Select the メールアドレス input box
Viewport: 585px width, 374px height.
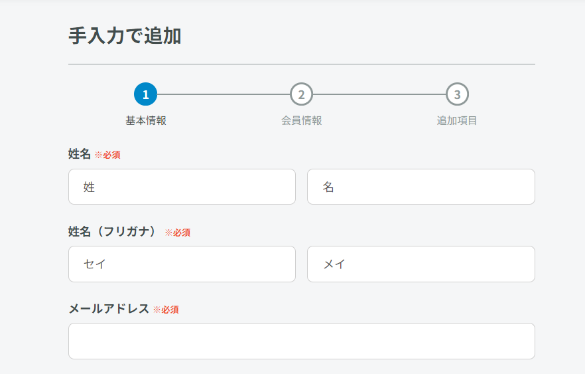tap(302, 341)
